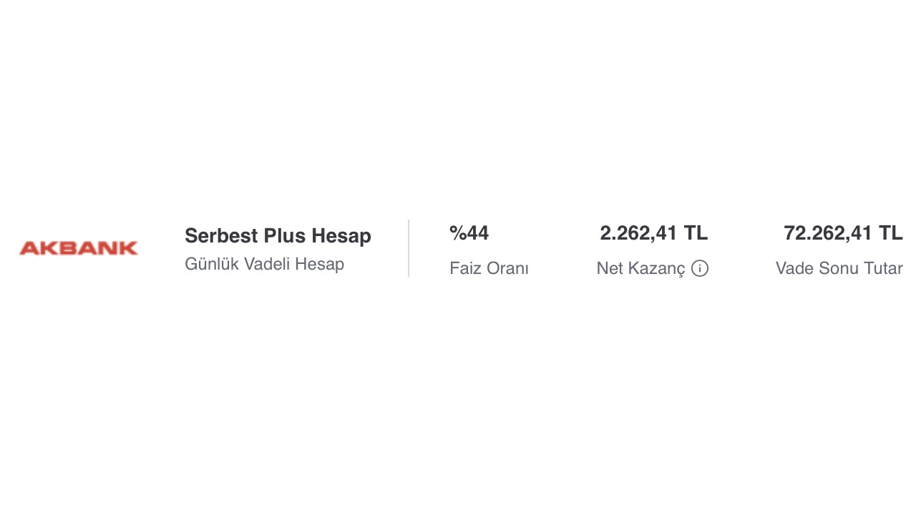The height and width of the screenshot is (515, 916).
Task: Click the Vade Sonu Tutar label
Action: 839,268
